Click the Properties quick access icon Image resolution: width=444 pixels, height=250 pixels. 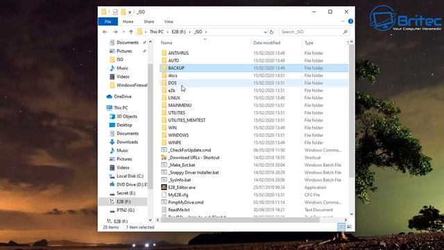(x=115, y=12)
